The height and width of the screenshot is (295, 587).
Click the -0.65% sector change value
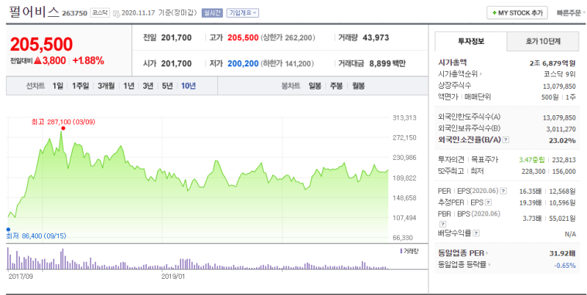click(565, 265)
